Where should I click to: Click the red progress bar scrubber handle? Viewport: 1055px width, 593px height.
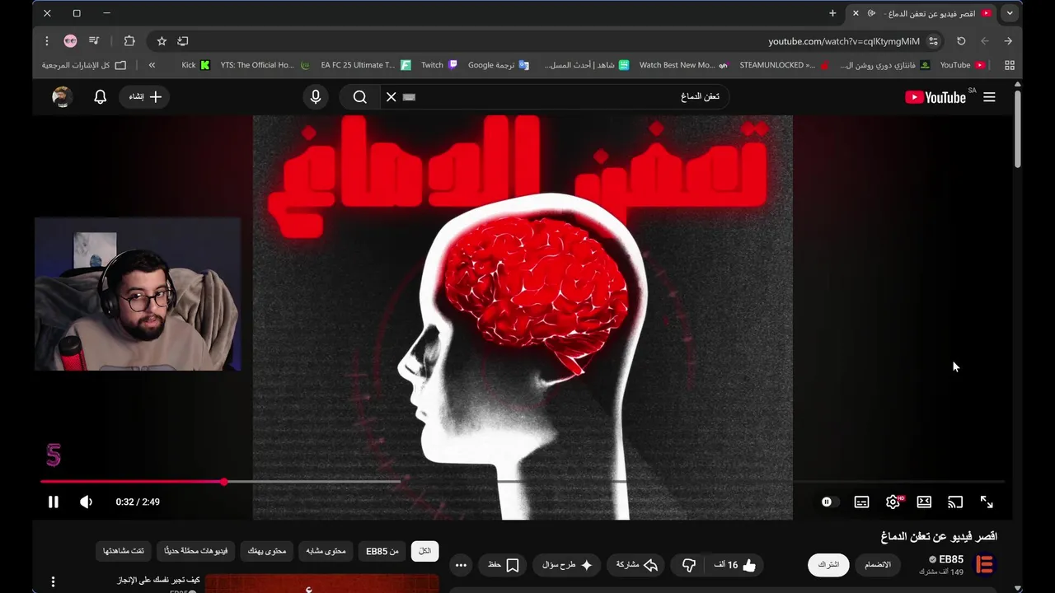coord(223,482)
